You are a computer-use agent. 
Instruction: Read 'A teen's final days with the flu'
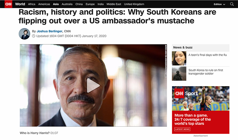207,55
